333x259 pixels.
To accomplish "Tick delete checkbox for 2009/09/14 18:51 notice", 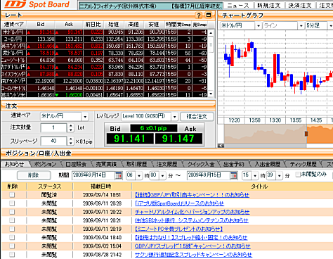I will point(12,195).
